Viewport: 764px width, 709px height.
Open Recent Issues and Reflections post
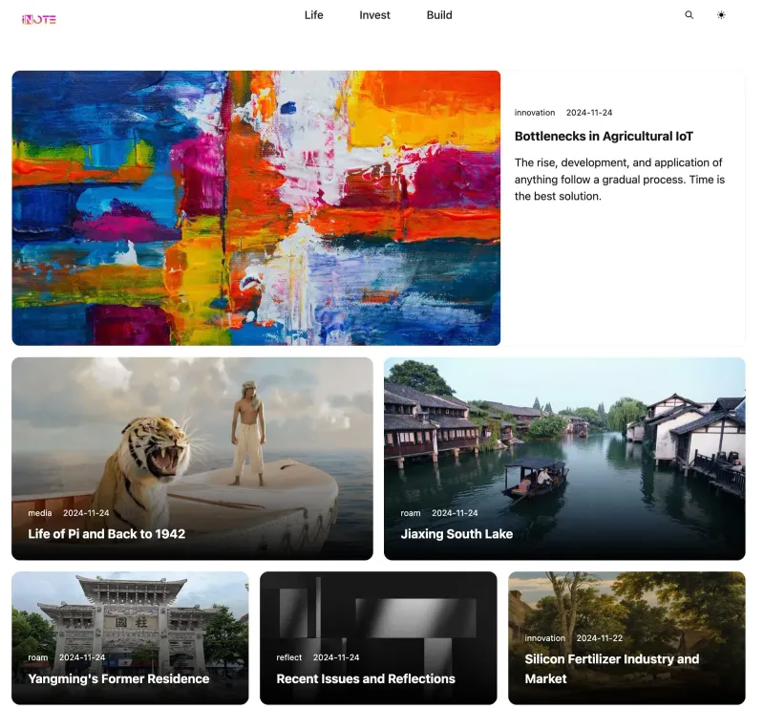pyautogui.click(x=366, y=678)
